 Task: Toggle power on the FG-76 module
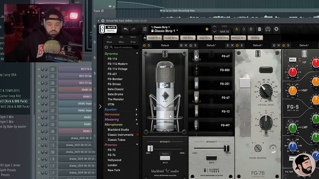(237, 45)
